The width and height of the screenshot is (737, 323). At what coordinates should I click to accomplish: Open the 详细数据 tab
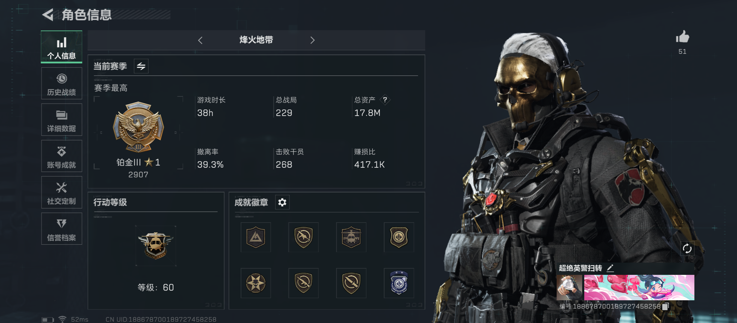62,120
